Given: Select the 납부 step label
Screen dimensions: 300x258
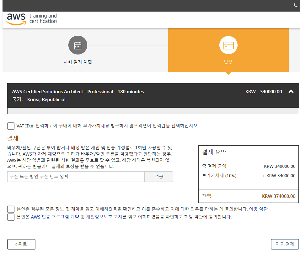Looking at the screenshot, I should pos(228,62).
